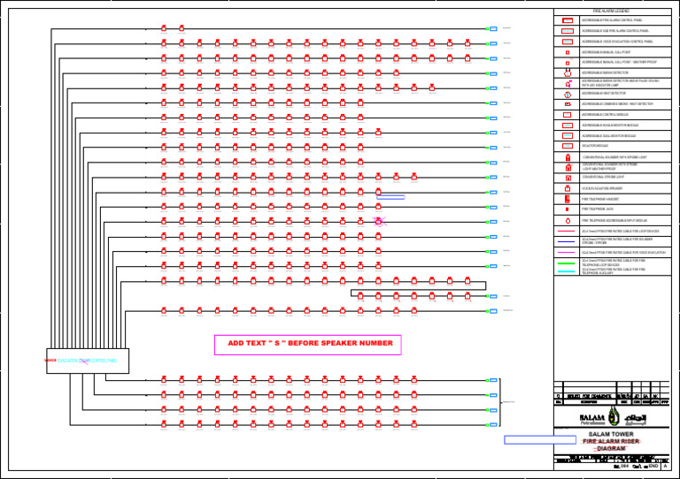The image size is (680, 479).
Task: Pick the red loop devices cable line sample
Action: point(567,232)
